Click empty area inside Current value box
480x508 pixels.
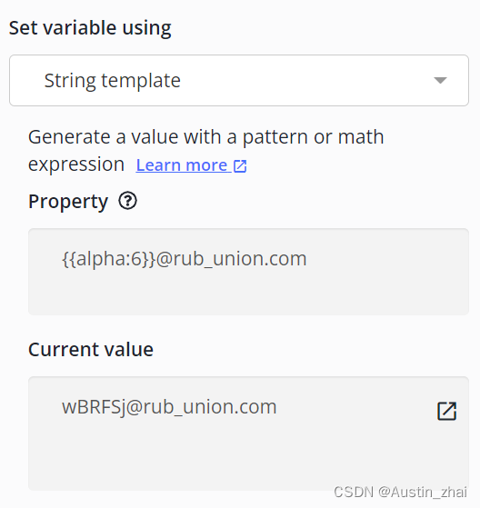tap(248, 457)
